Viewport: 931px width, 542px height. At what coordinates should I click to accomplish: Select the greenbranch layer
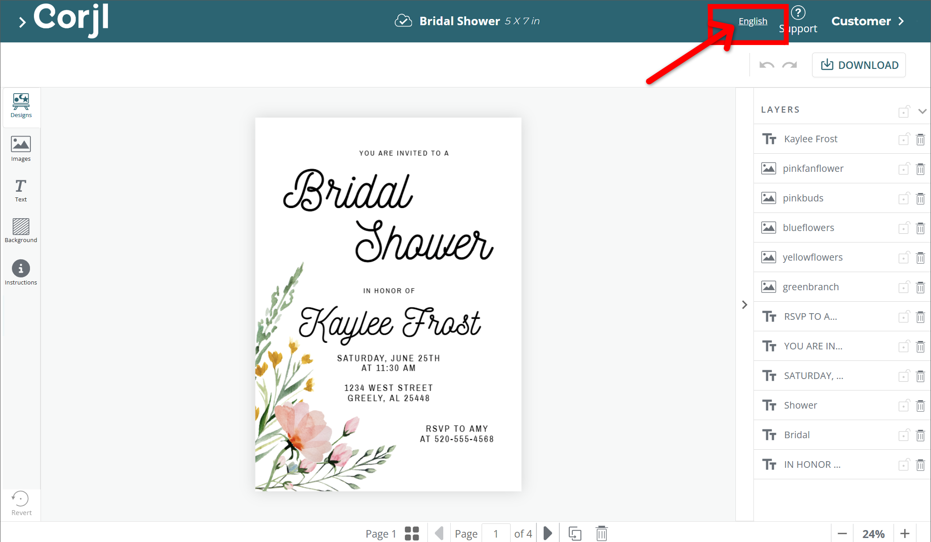pos(810,287)
